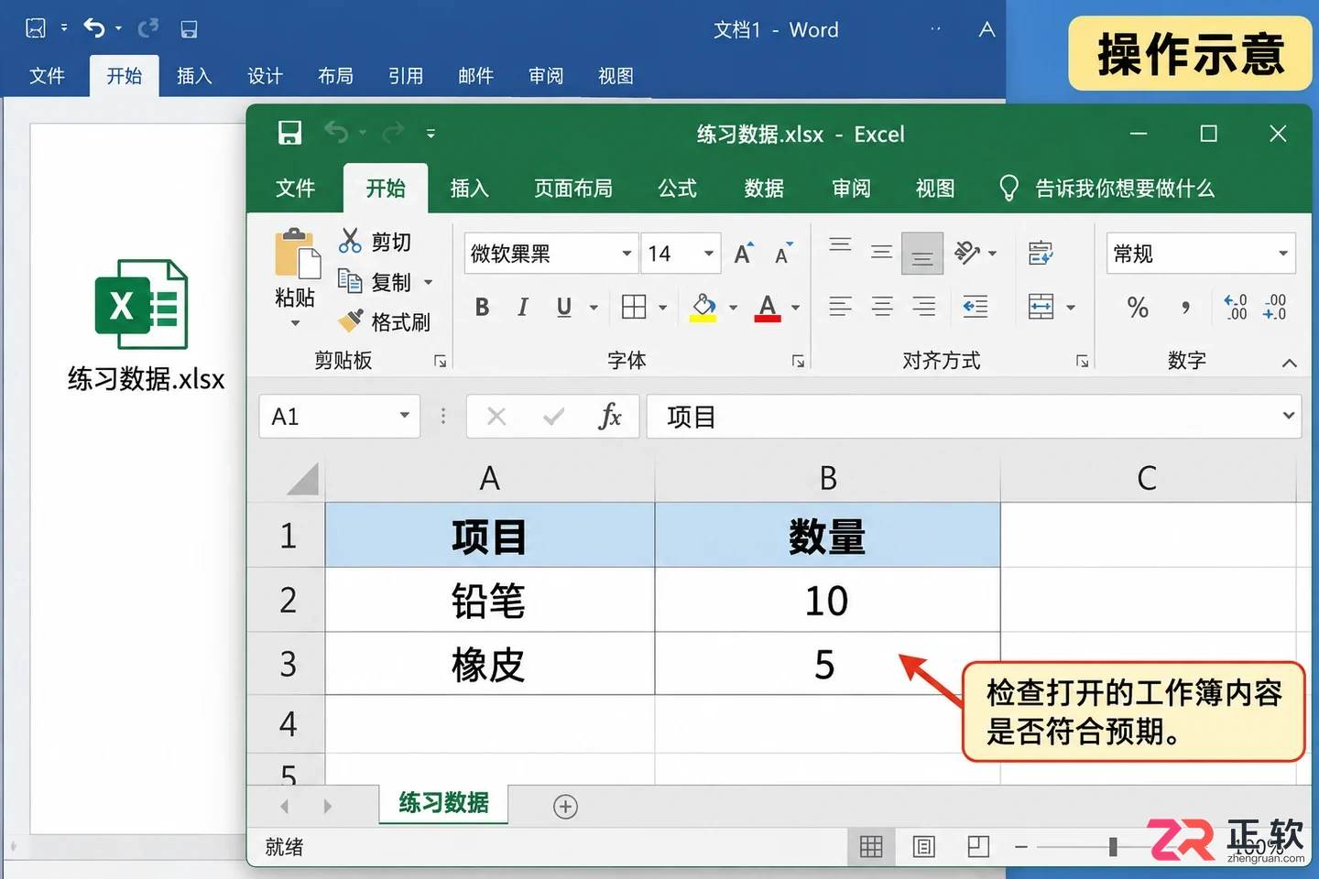Viewport: 1319px width, 879px height.
Task: Click the merge and center icon
Action: [x=1041, y=307]
